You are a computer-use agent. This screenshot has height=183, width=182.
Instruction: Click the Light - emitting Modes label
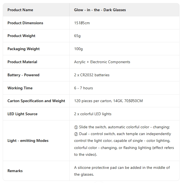(28, 141)
